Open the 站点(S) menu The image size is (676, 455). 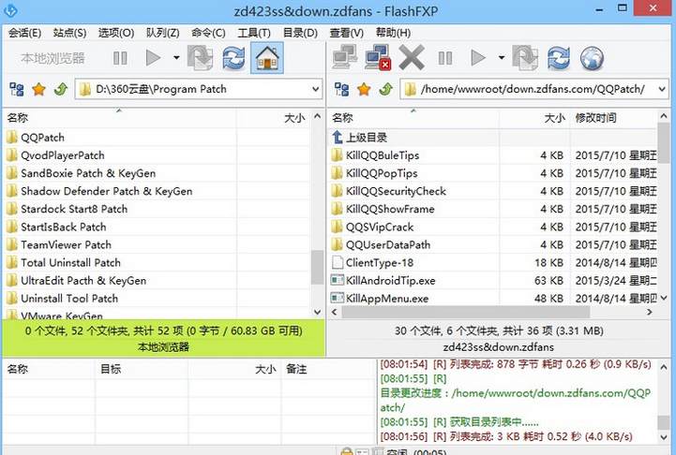(x=69, y=33)
